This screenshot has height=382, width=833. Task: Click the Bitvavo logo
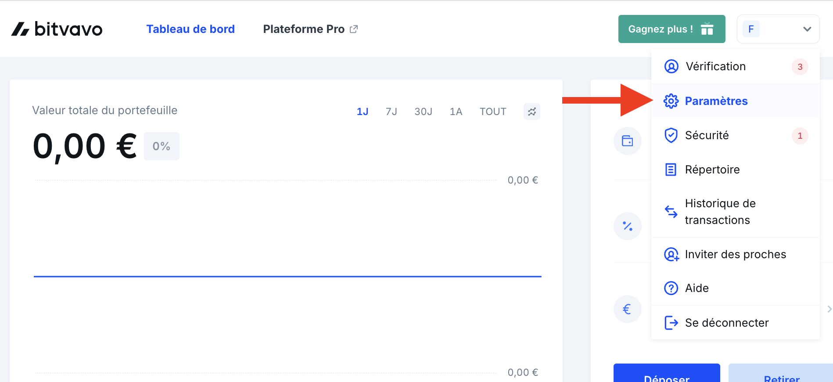[57, 29]
